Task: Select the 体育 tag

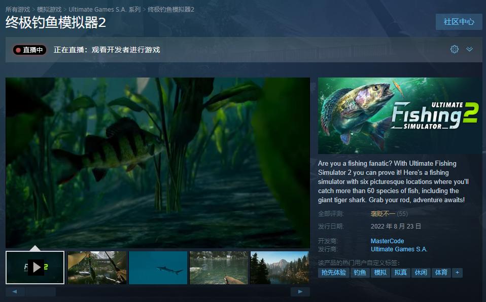Action: [x=441, y=272]
